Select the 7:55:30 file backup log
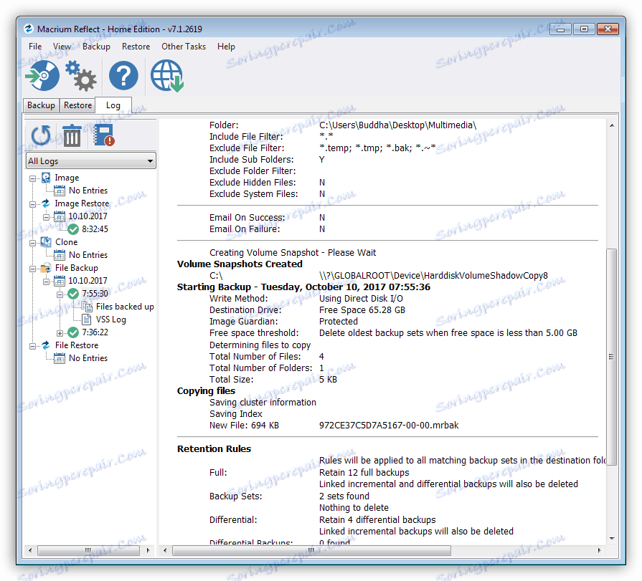 (x=95, y=294)
